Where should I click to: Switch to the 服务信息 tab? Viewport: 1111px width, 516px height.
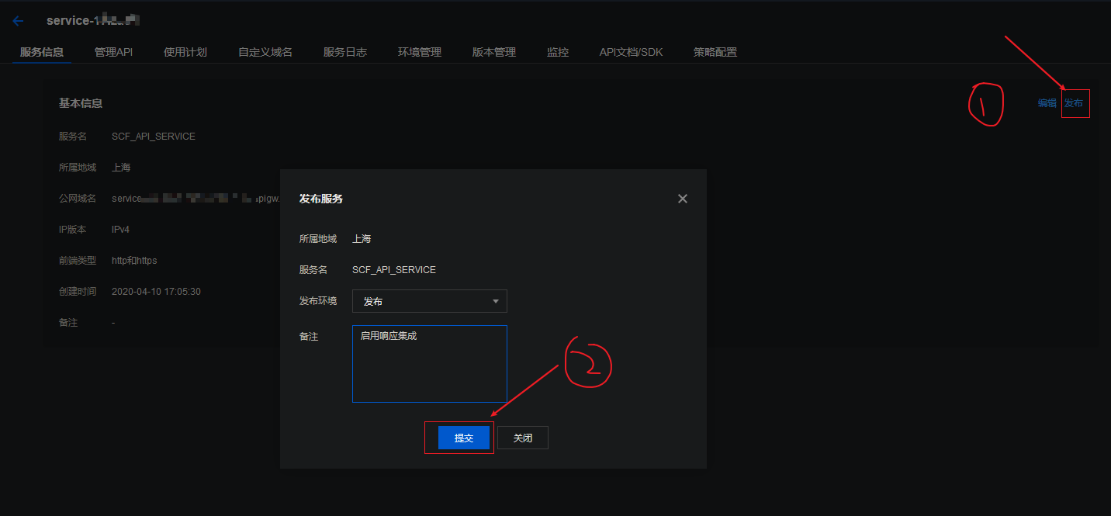pos(42,52)
